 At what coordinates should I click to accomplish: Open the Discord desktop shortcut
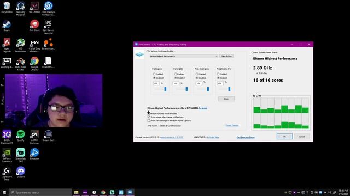click(x=21, y=173)
